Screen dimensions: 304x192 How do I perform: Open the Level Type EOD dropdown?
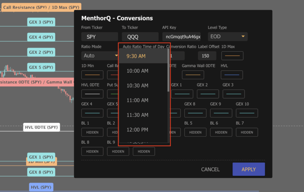(228, 36)
